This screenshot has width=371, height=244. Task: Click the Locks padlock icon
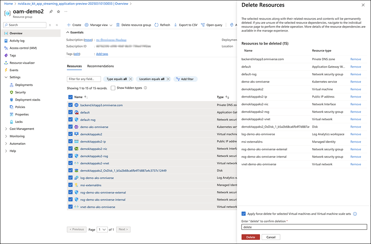[12, 122]
